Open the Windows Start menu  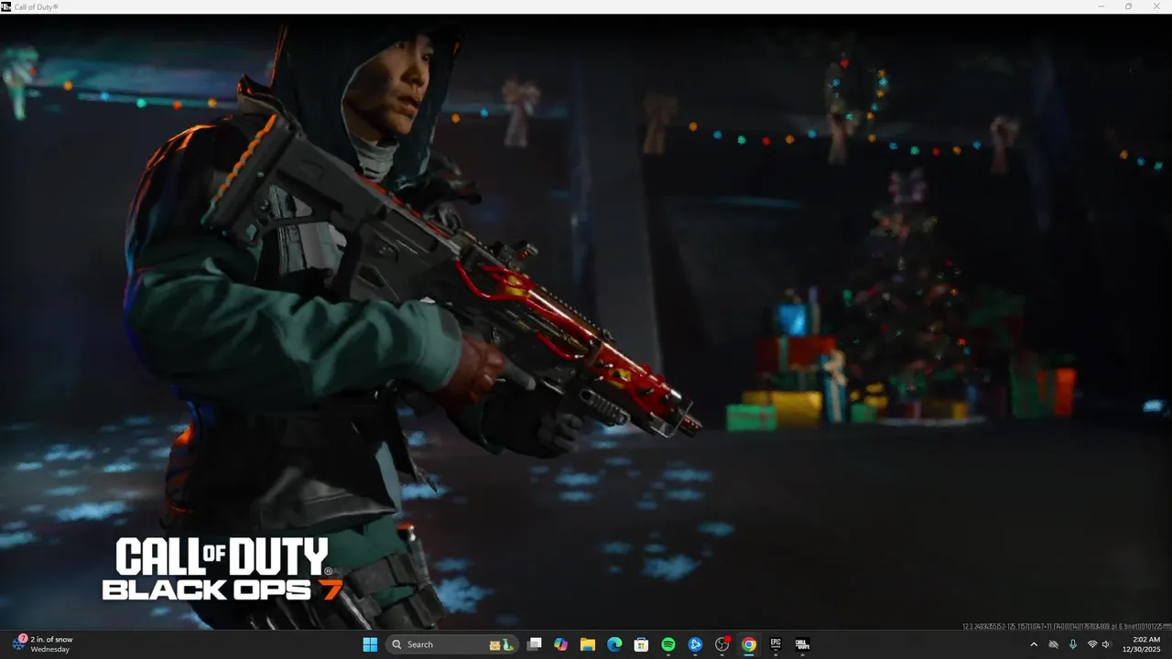click(x=370, y=644)
